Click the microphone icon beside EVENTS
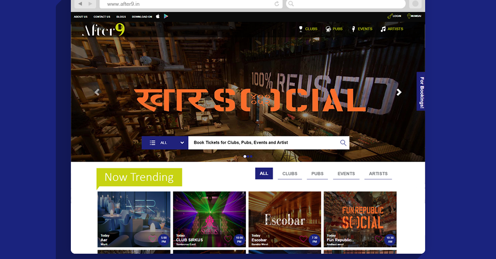Viewport: 496px width, 259px height. tap(353, 29)
